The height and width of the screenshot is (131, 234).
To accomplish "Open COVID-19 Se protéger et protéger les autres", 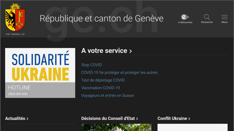I will pos(119,73).
